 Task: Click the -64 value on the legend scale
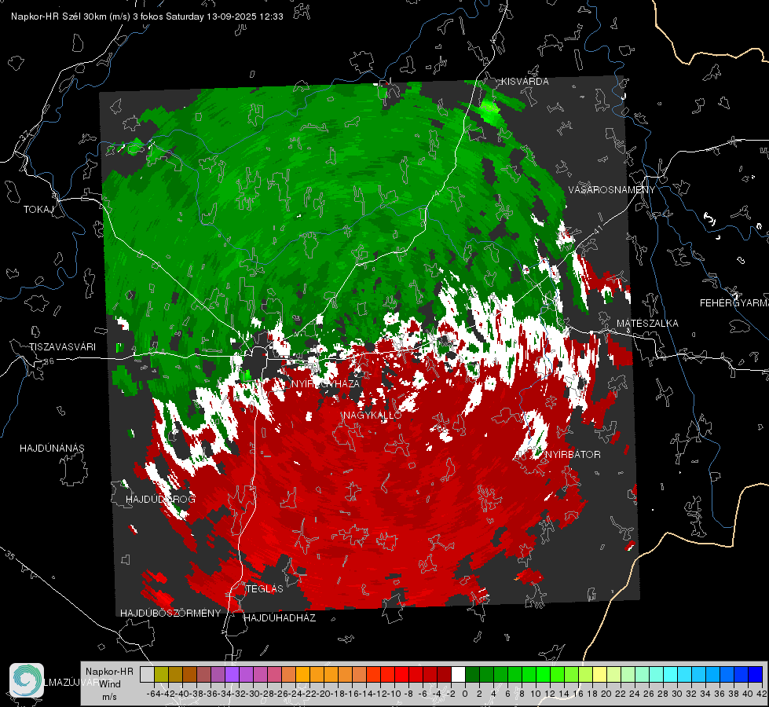tap(154, 694)
